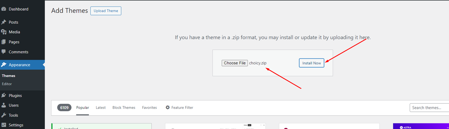The width and height of the screenshot is (449, 129).
Task: Click the Posts pushpin icon
Action: [3, 22]
